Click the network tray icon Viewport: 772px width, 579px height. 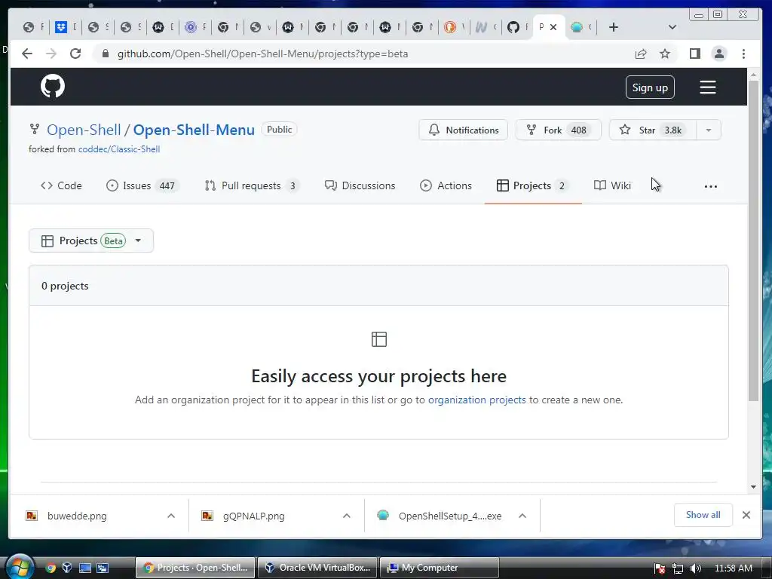[678, 568]
